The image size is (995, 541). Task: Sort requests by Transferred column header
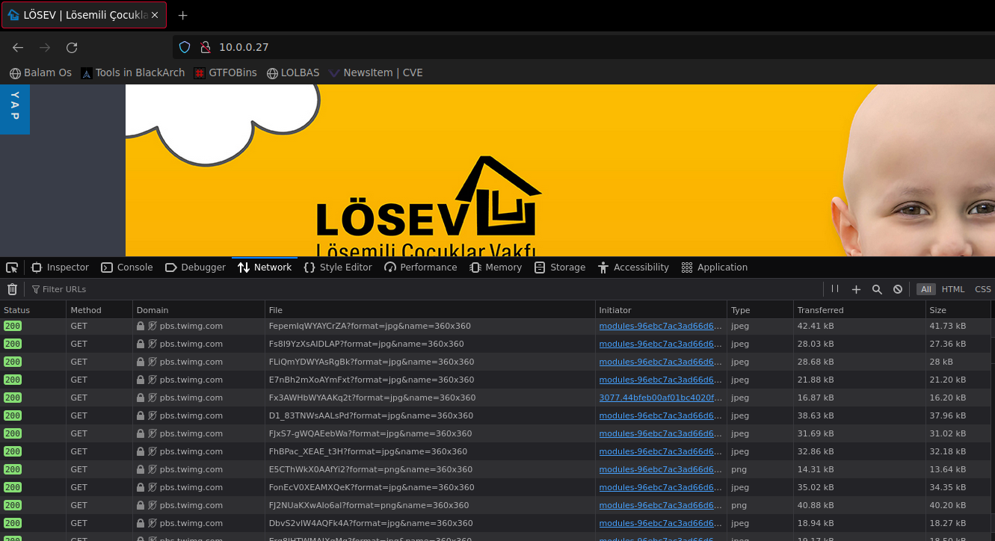pos(820,310)
